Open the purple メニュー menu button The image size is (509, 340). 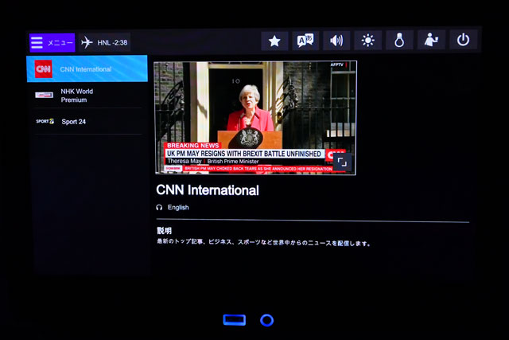pos(52,42)
